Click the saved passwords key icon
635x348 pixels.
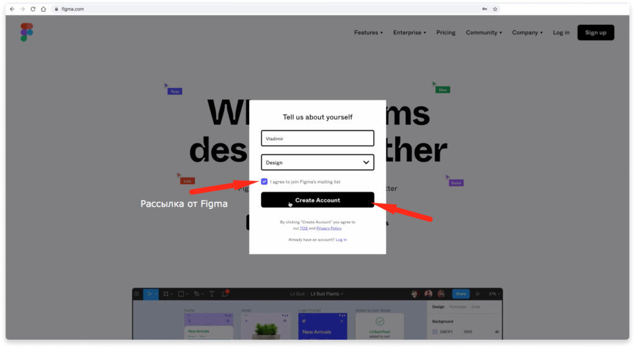484,9
